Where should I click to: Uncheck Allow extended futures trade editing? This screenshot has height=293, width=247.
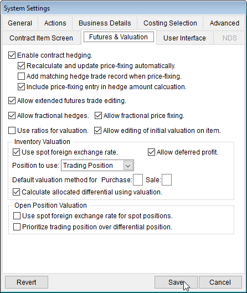click(x=12, y=101)
